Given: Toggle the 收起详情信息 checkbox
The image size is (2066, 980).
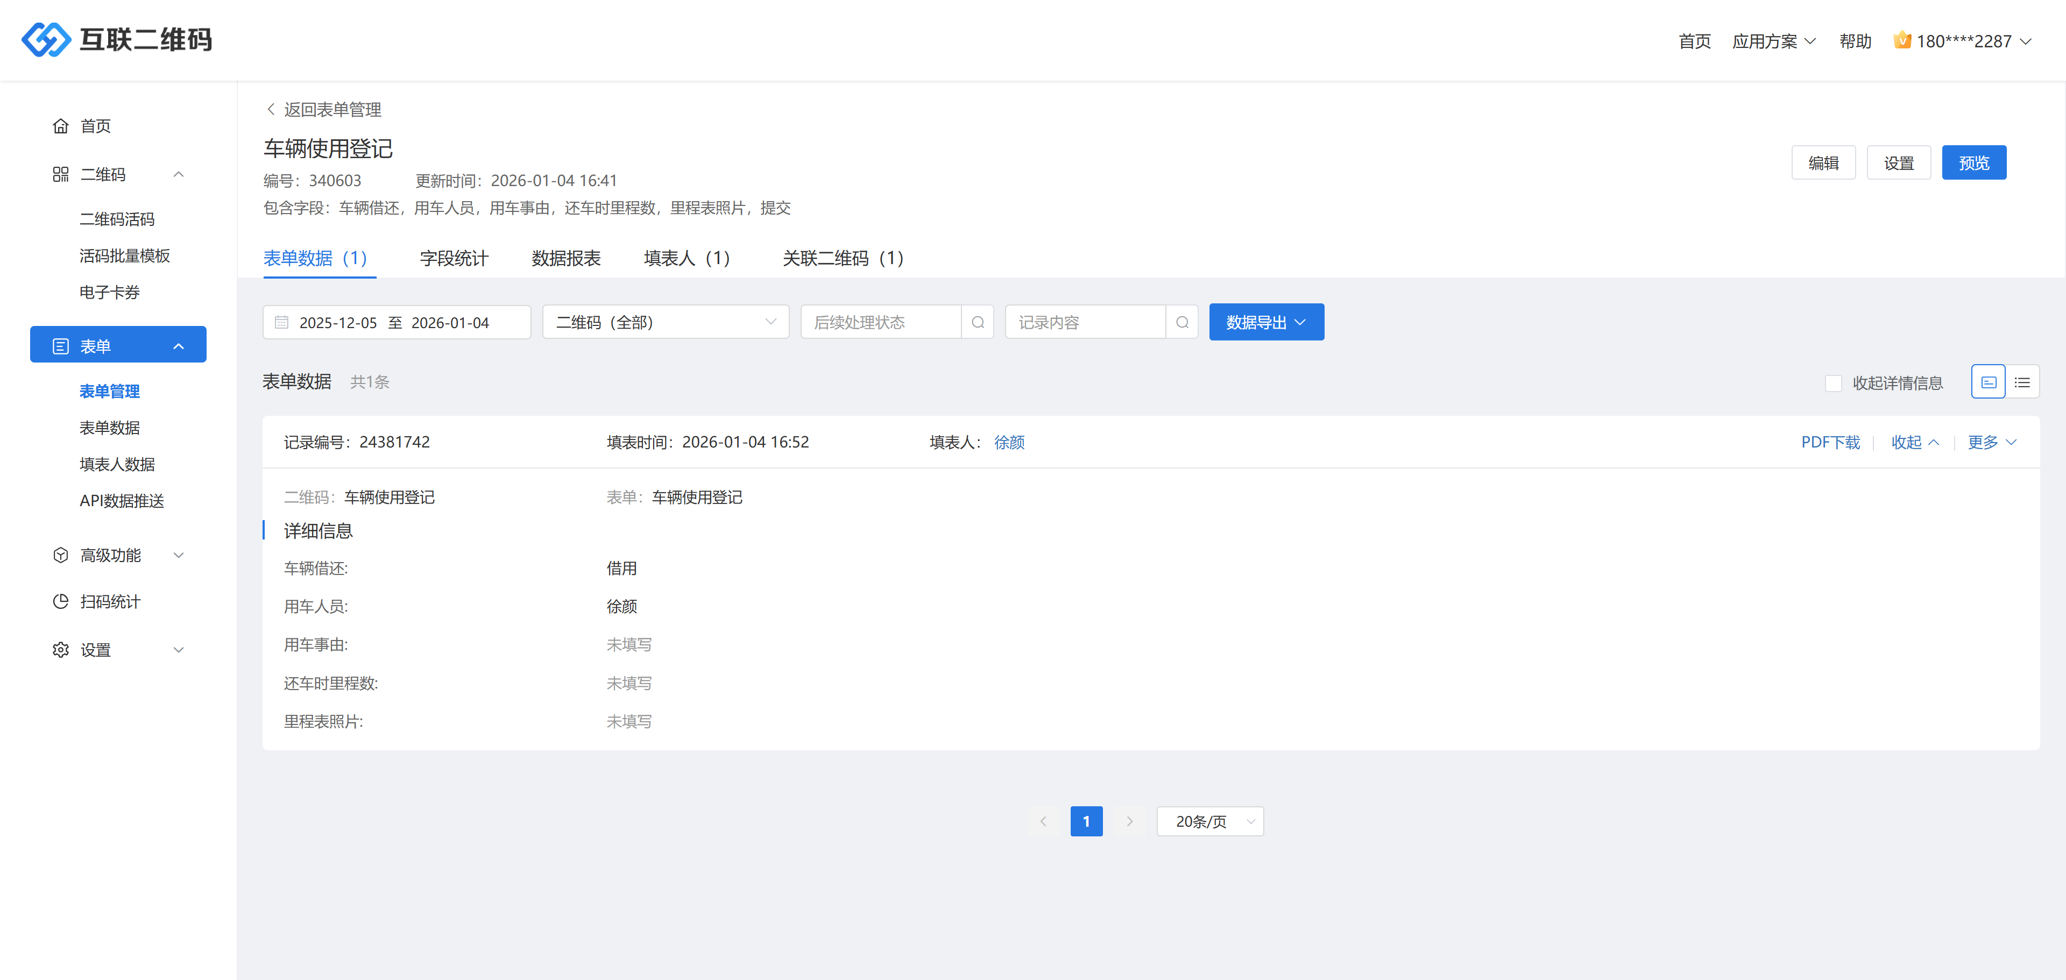Looking at the screenshot, I should 1832,384.
